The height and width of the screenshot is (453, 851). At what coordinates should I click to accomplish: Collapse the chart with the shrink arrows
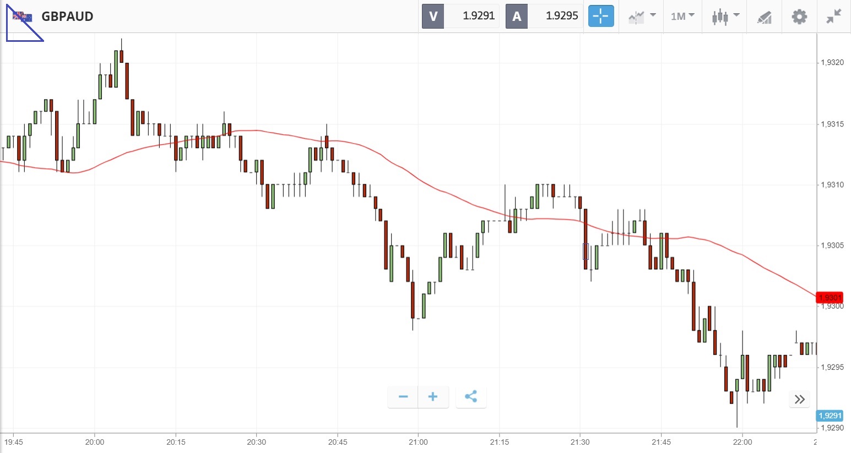tap(834, 17)
